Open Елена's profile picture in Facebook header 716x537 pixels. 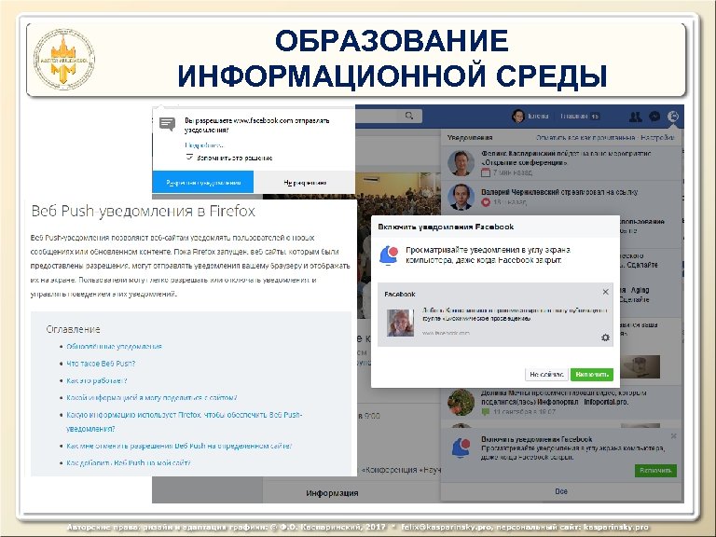(x=518, y=117)
